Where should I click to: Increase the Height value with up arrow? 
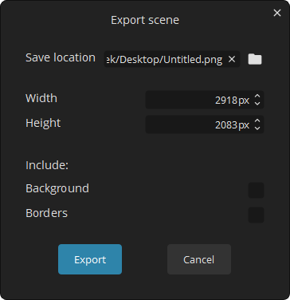257,121
